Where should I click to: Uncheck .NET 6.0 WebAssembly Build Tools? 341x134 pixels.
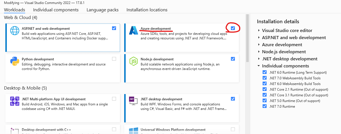point(265,84)
